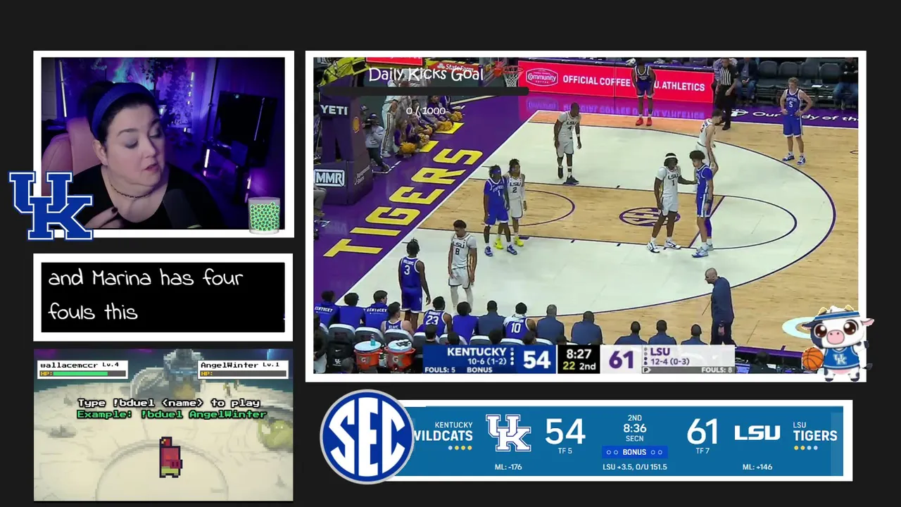
Task: Click the 'ML: +146' LSU moneyline
Action: 757,467
